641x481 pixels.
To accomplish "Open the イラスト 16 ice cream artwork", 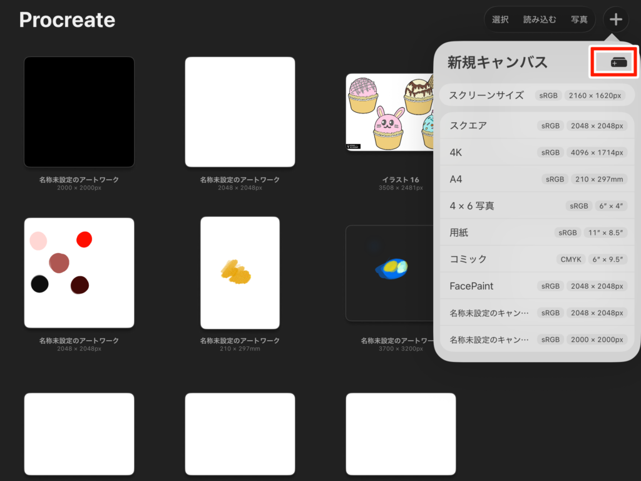I will (389, 112).
